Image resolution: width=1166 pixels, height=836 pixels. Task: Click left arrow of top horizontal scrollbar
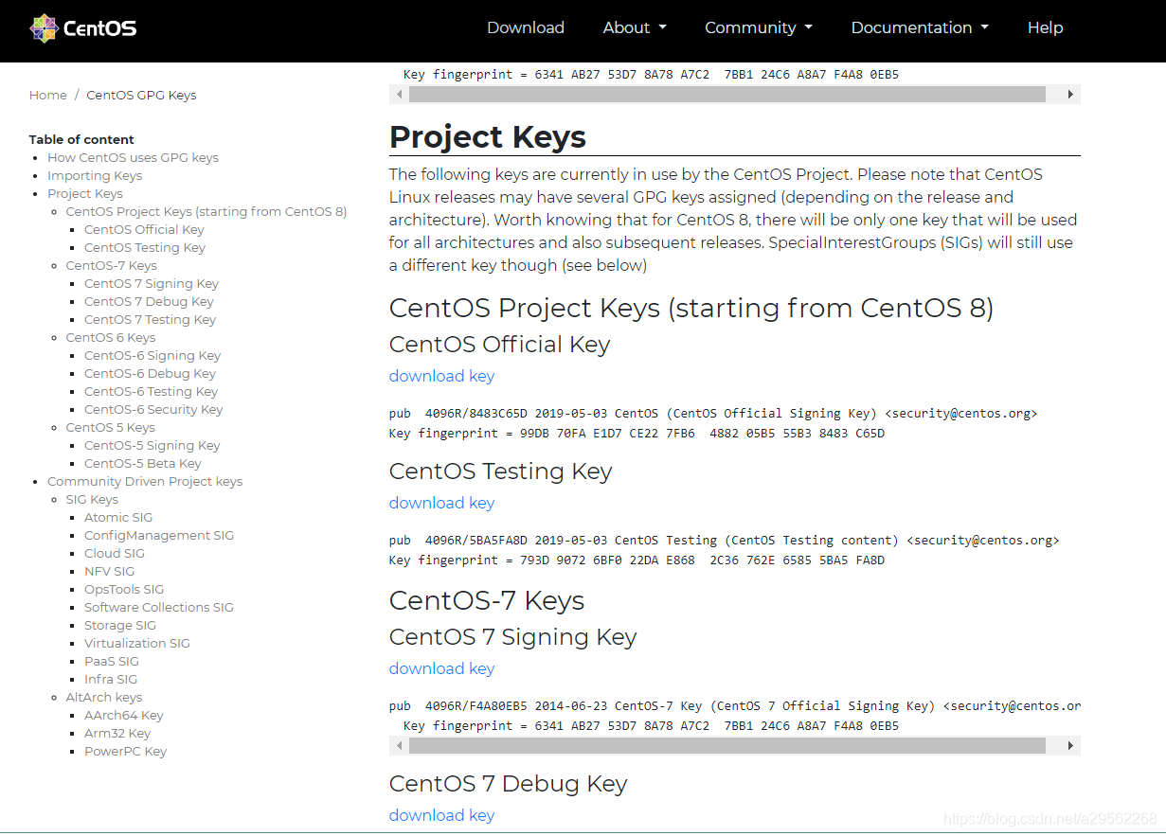click(399, 95)
